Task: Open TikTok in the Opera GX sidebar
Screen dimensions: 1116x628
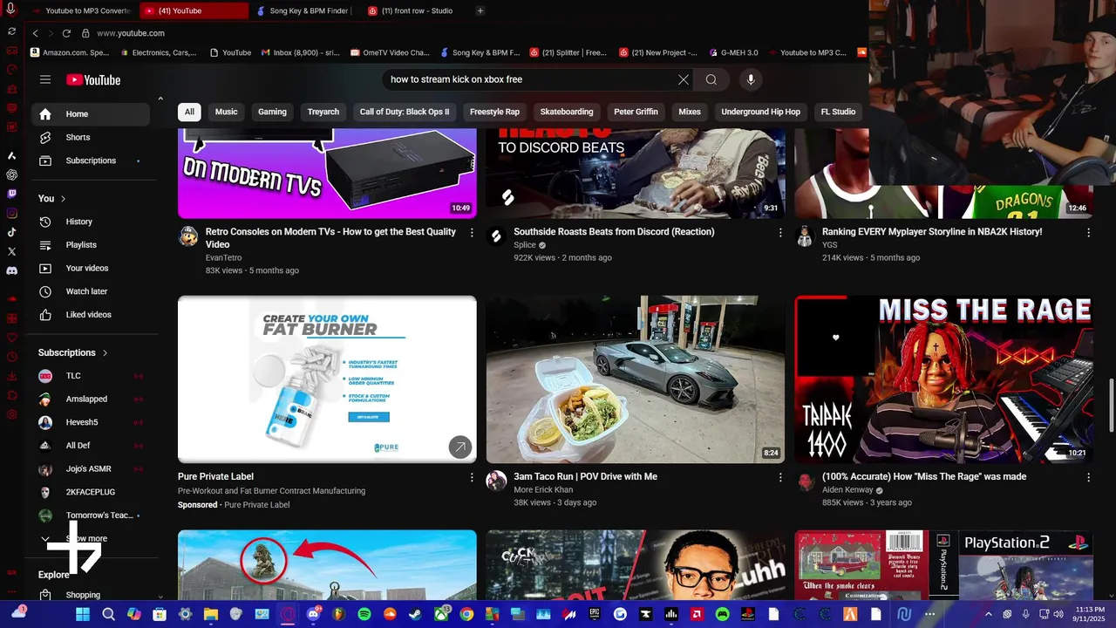Action: tap(11, 232)
